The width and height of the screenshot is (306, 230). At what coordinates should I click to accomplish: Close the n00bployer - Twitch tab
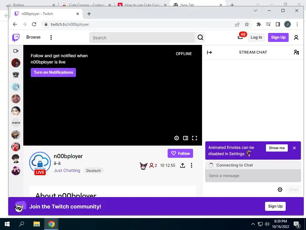78,14
